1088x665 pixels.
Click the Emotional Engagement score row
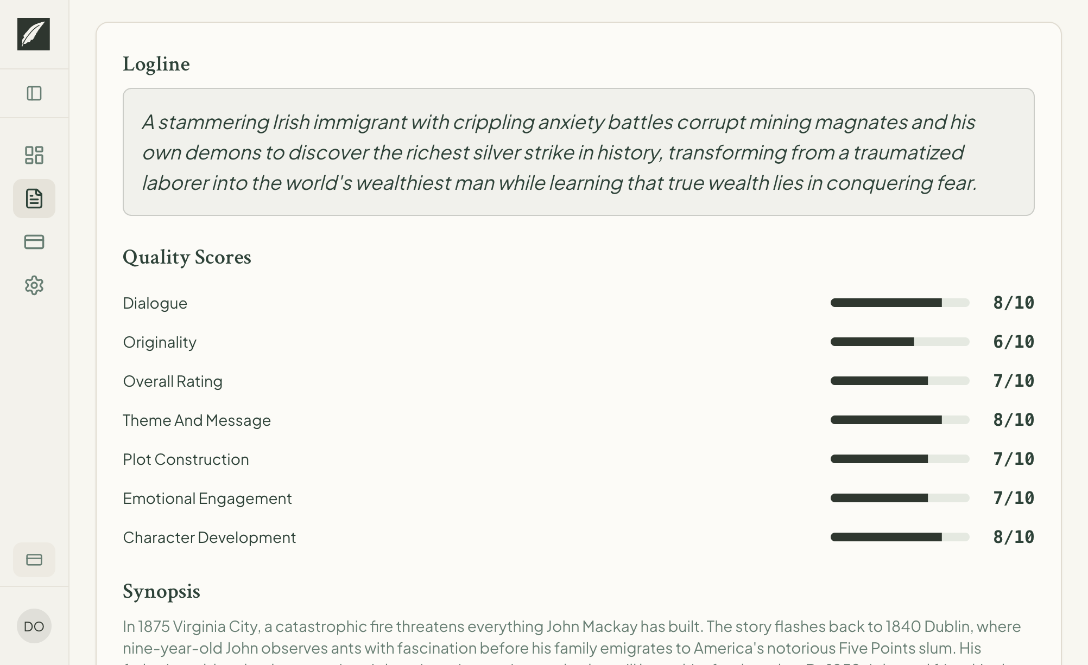pos(207,498)
